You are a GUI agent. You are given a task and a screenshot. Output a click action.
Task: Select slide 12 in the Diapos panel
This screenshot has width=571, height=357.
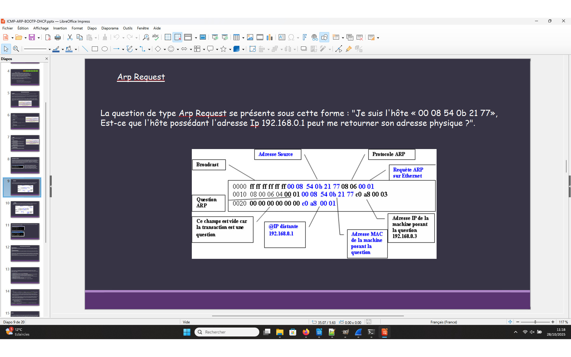click(x=25, y=253)
